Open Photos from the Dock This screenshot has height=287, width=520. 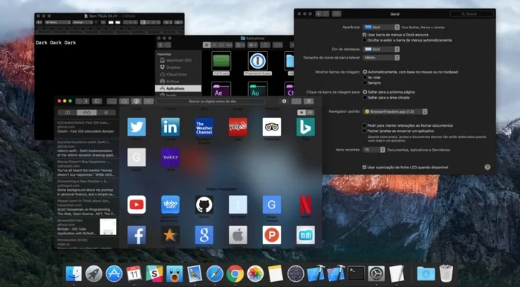(256, 274)
